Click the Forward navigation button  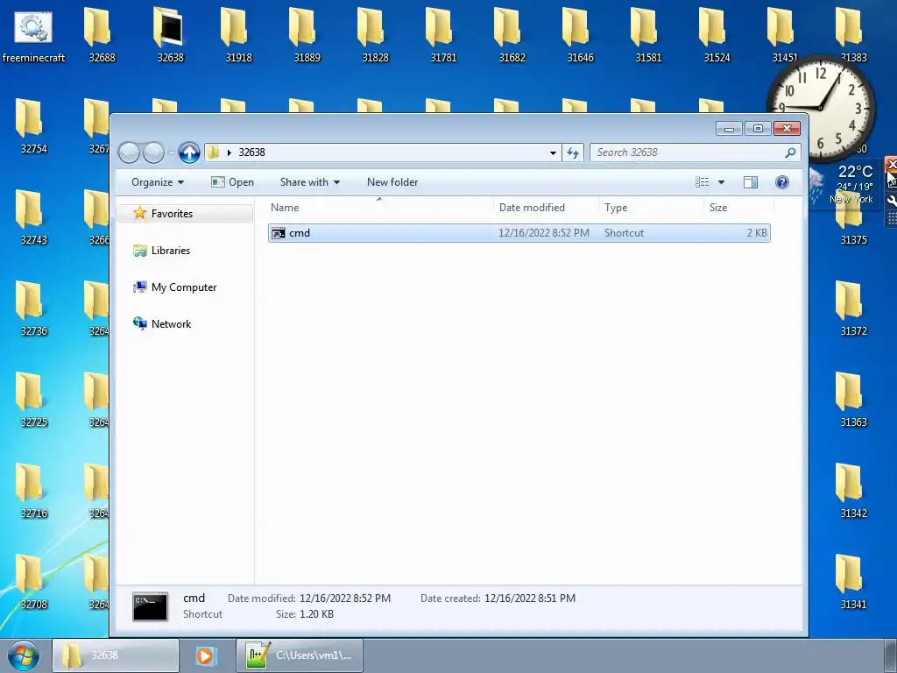coord(153,152)
